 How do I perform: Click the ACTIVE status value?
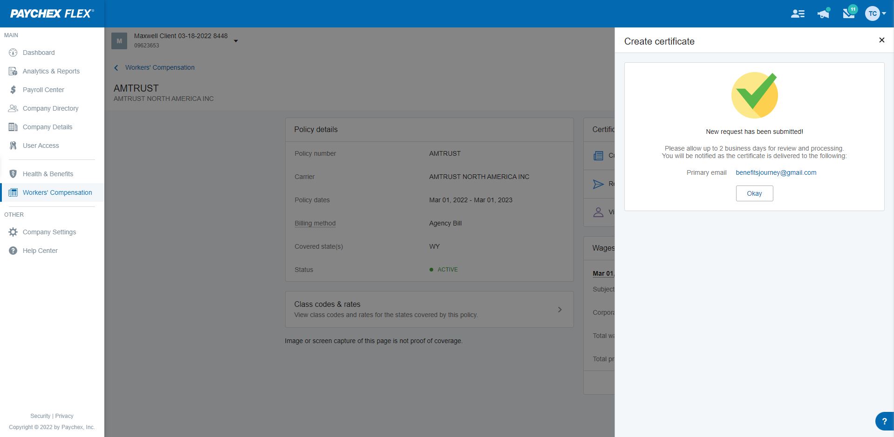coord(448,270)
